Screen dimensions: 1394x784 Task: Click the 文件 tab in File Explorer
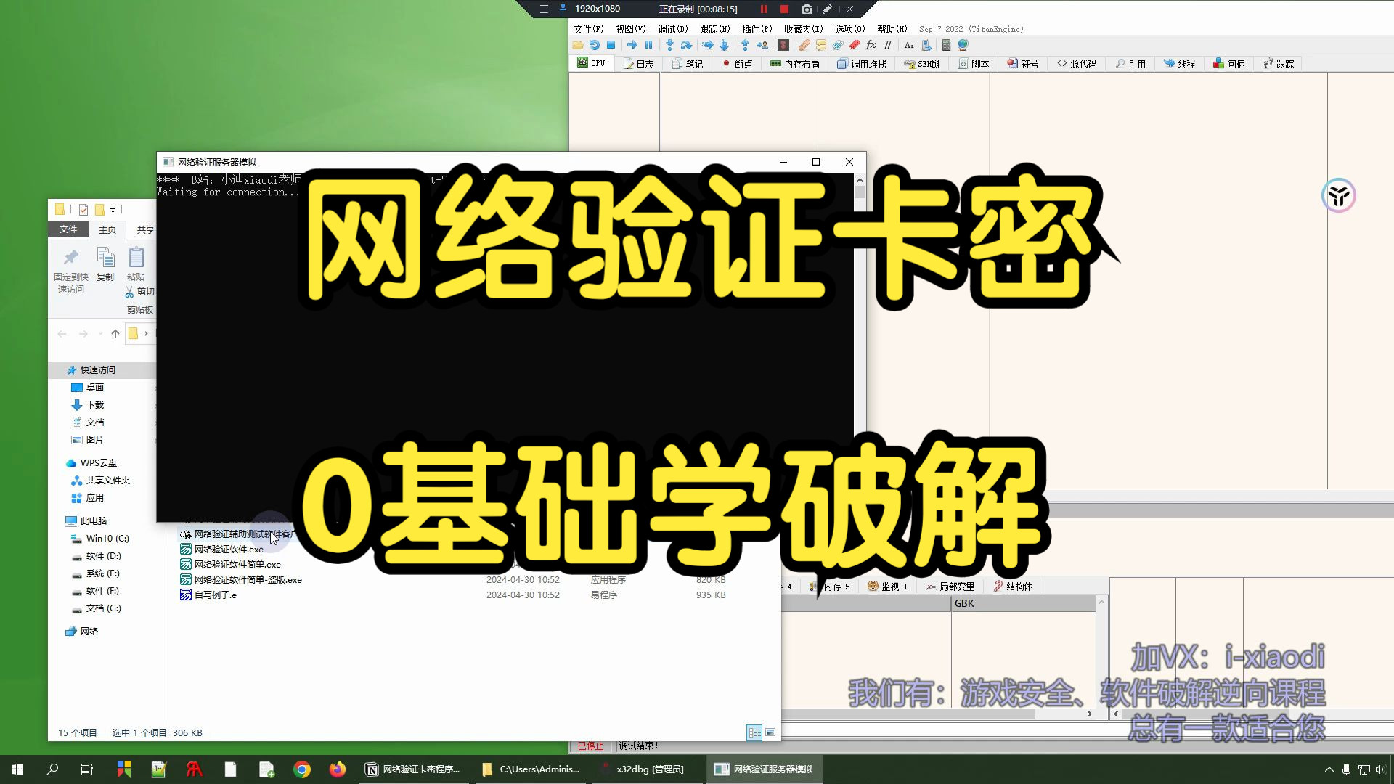pyautogui.click(x=68, y=229)
